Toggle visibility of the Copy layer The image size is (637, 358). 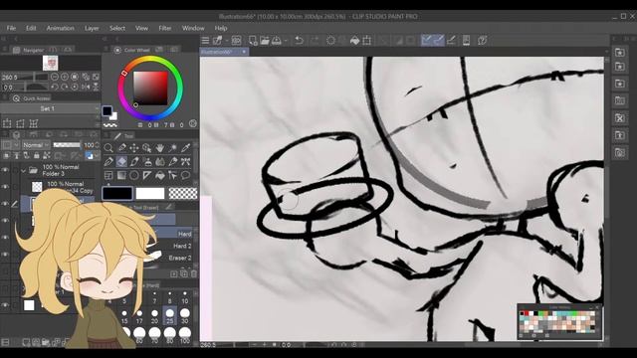click(5, 187)
